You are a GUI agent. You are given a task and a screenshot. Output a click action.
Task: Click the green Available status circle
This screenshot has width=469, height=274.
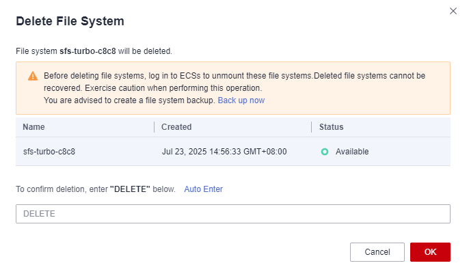pyautogui.click(x=325, y=152)
